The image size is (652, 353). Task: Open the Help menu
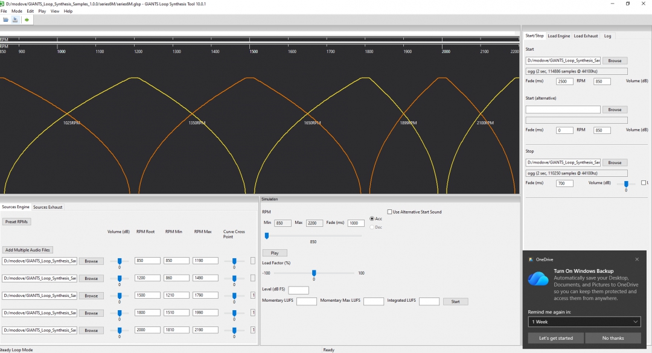[68, 11]
